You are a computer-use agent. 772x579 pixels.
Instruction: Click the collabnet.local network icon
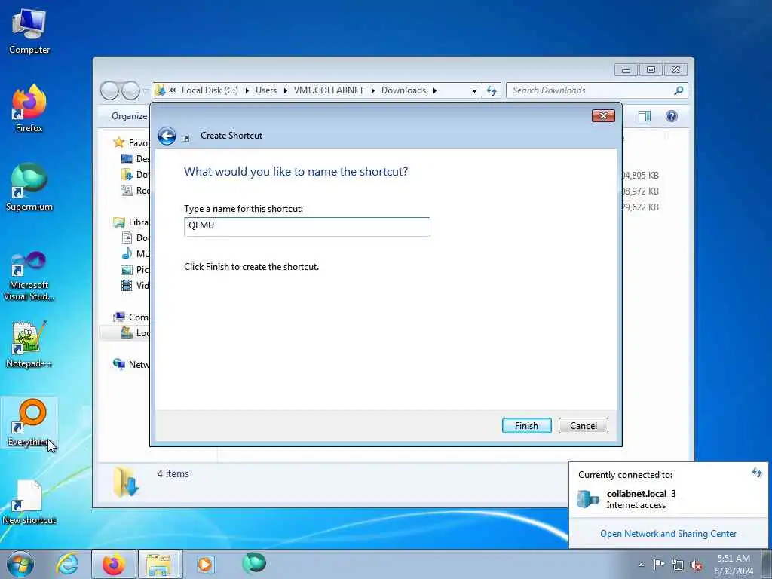[x=588, y=499]
